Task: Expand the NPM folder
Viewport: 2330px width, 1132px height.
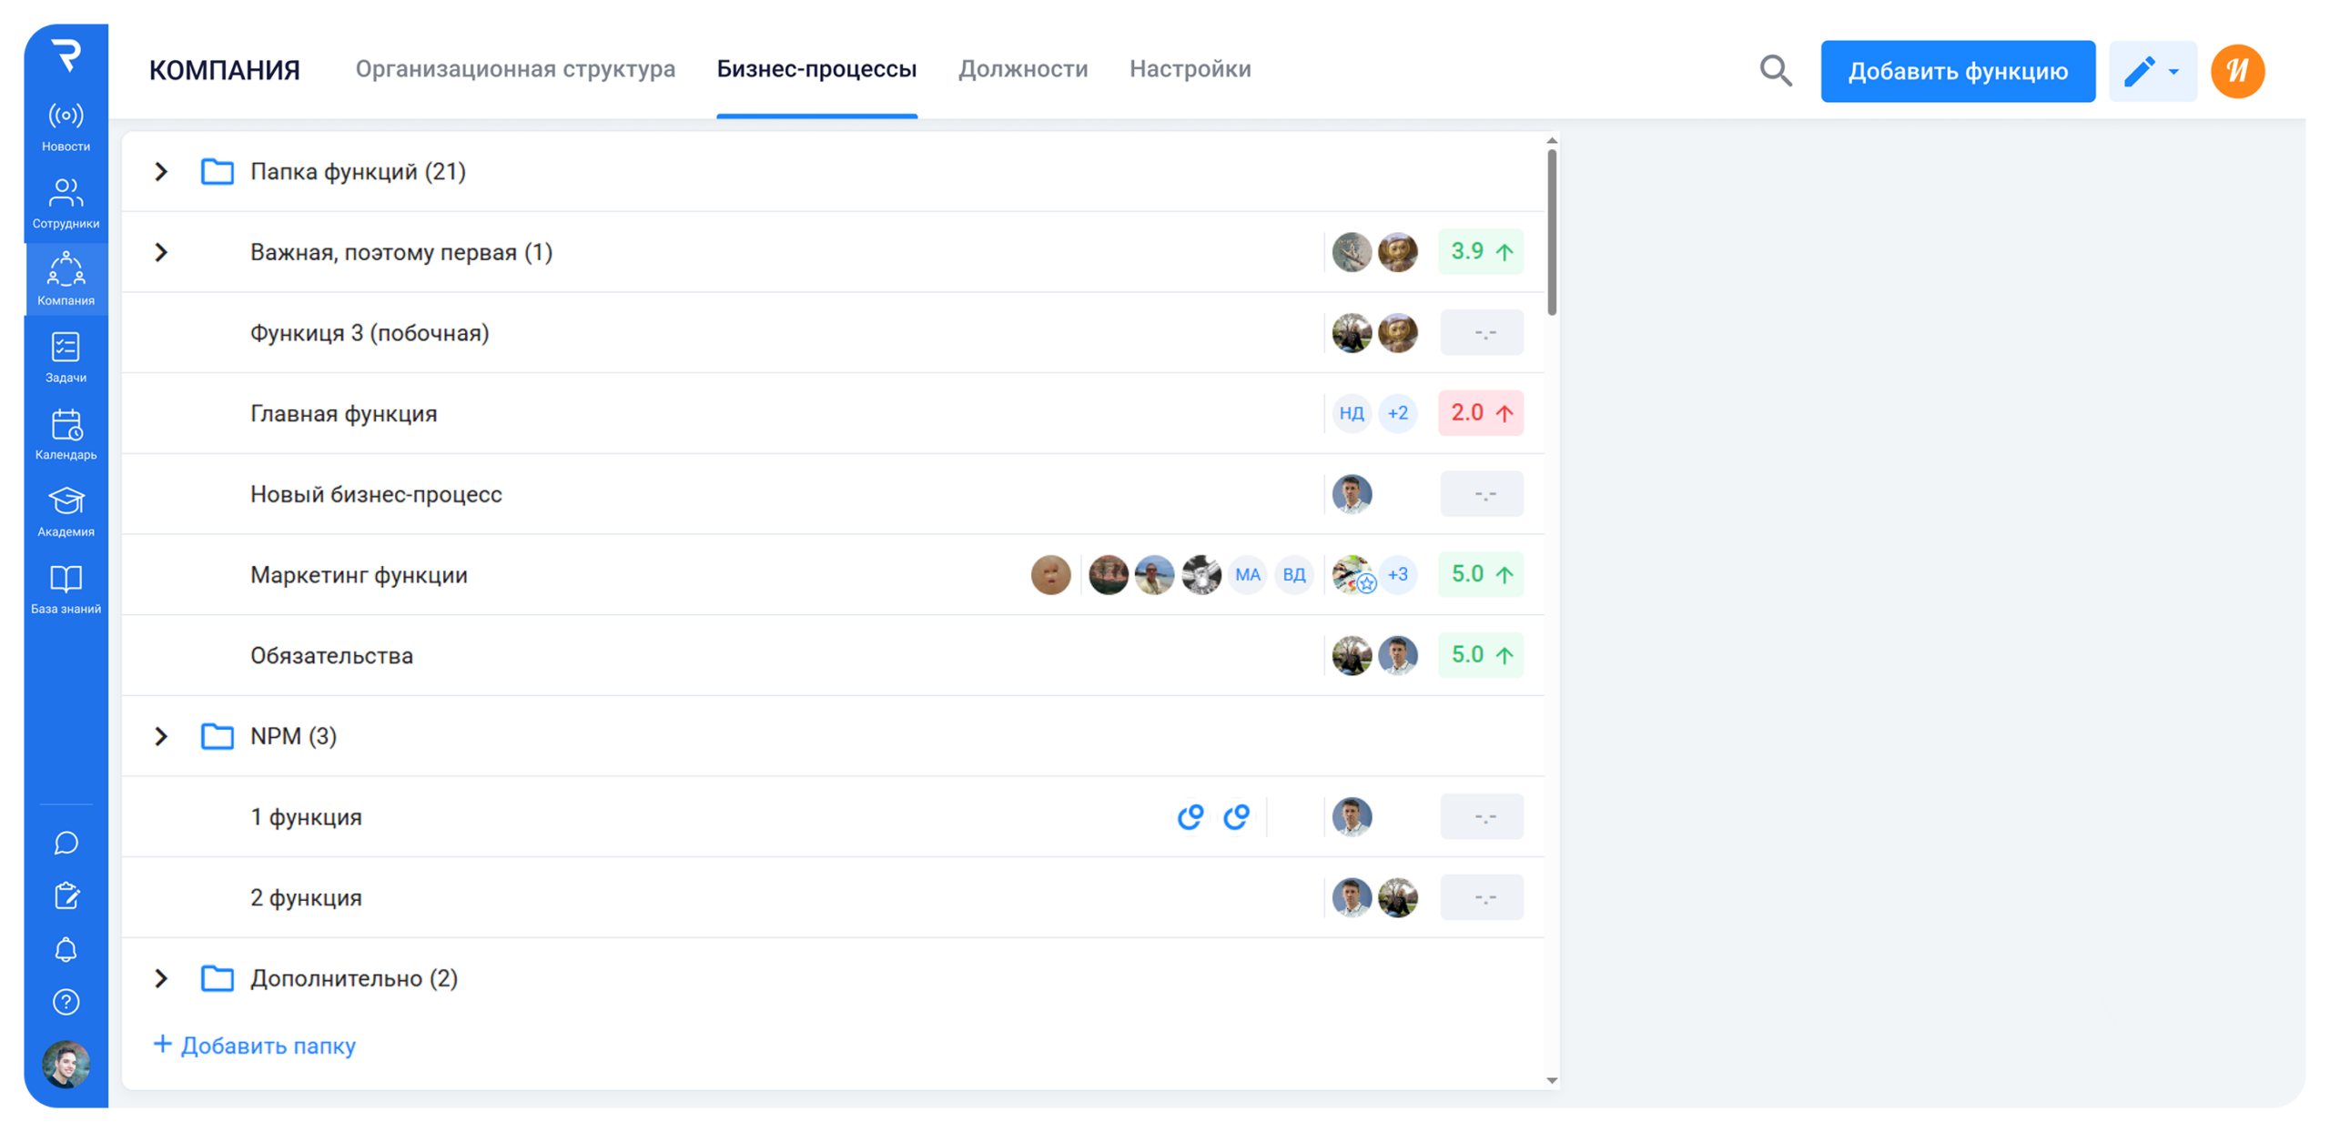Action: (161, 736)
